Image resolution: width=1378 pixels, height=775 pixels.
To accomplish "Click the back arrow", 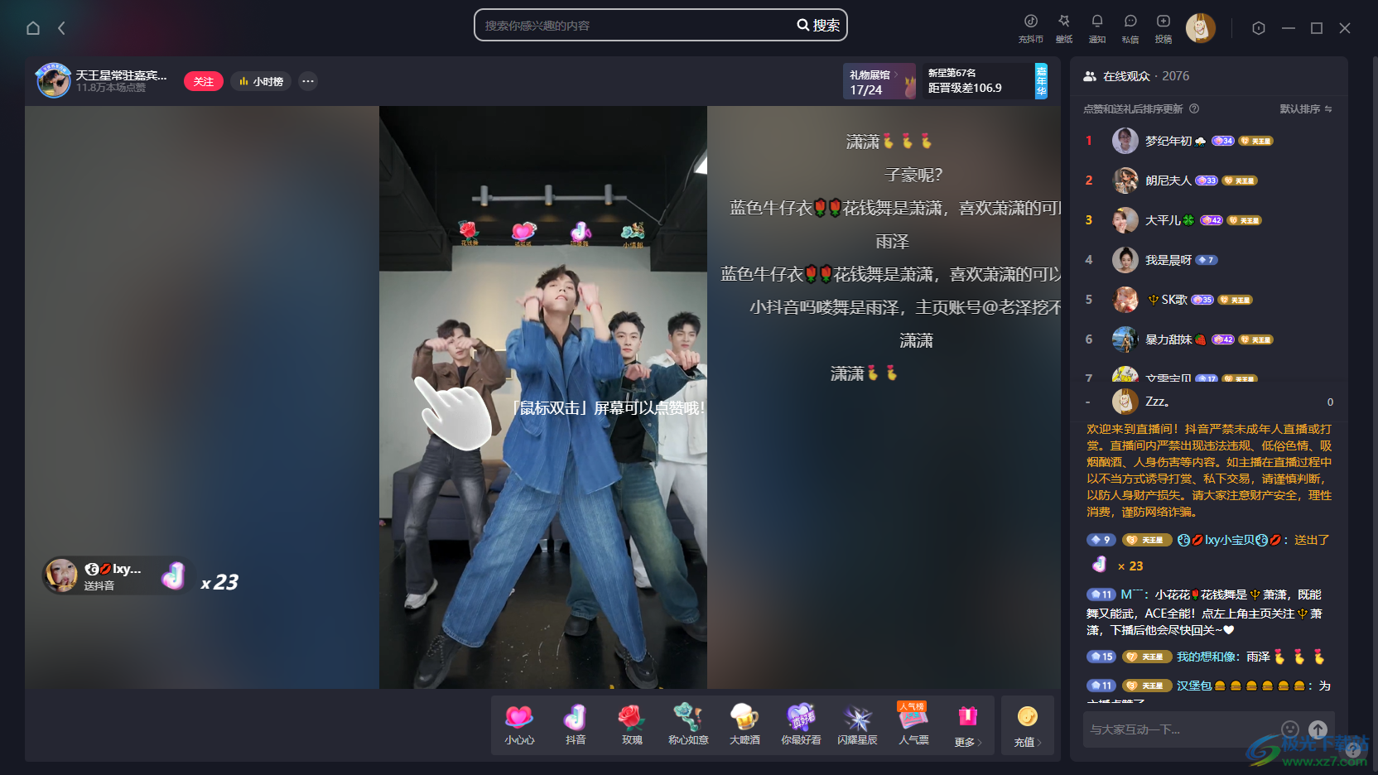I will point(61,28).
